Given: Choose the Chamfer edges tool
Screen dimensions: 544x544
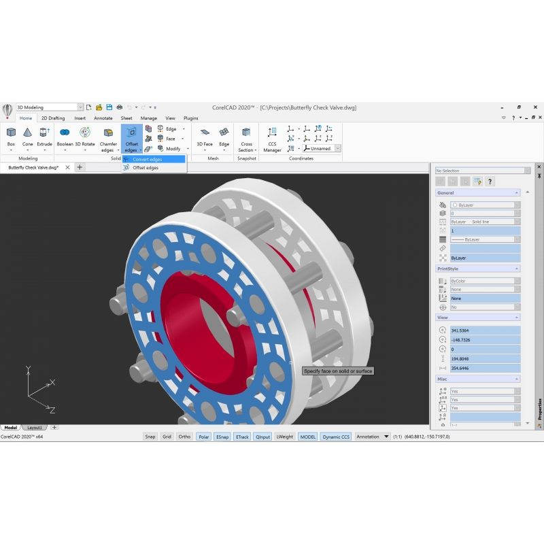Looking at the screenshot, I should point(108,139).
